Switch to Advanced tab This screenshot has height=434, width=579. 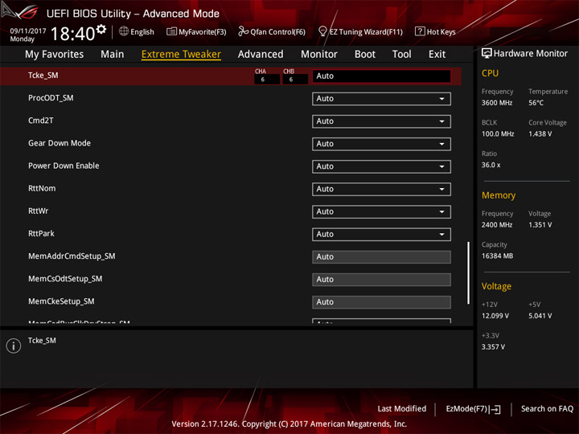(261, 55)
